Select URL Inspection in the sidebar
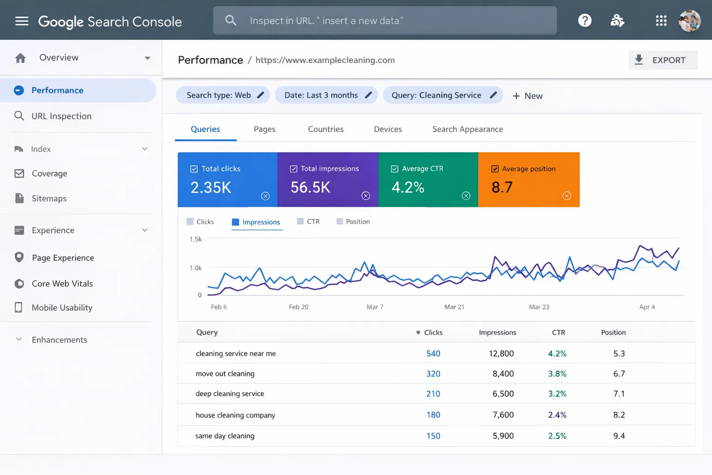Image resolution: width=712 pixels, height=475 pixels. 61,116
